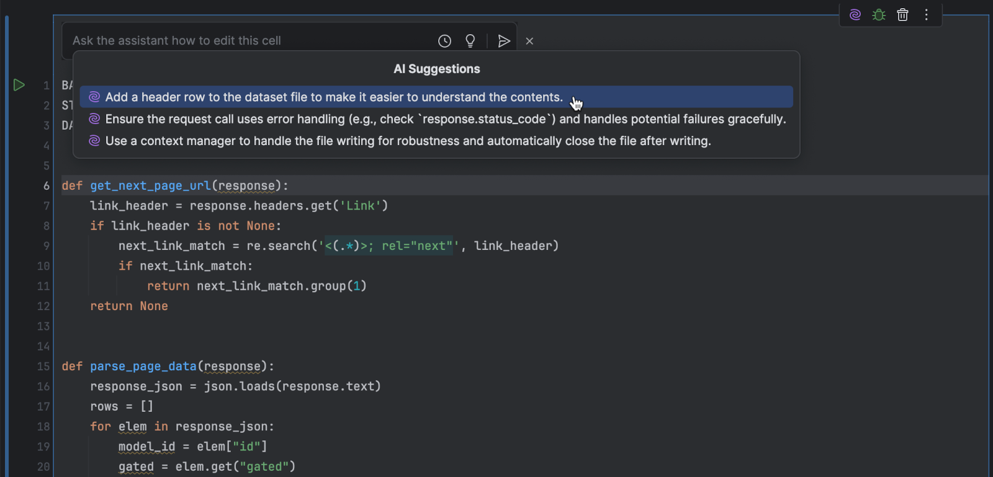
Task: Click line number 12 in the gutter
Action: coord(43,306)
